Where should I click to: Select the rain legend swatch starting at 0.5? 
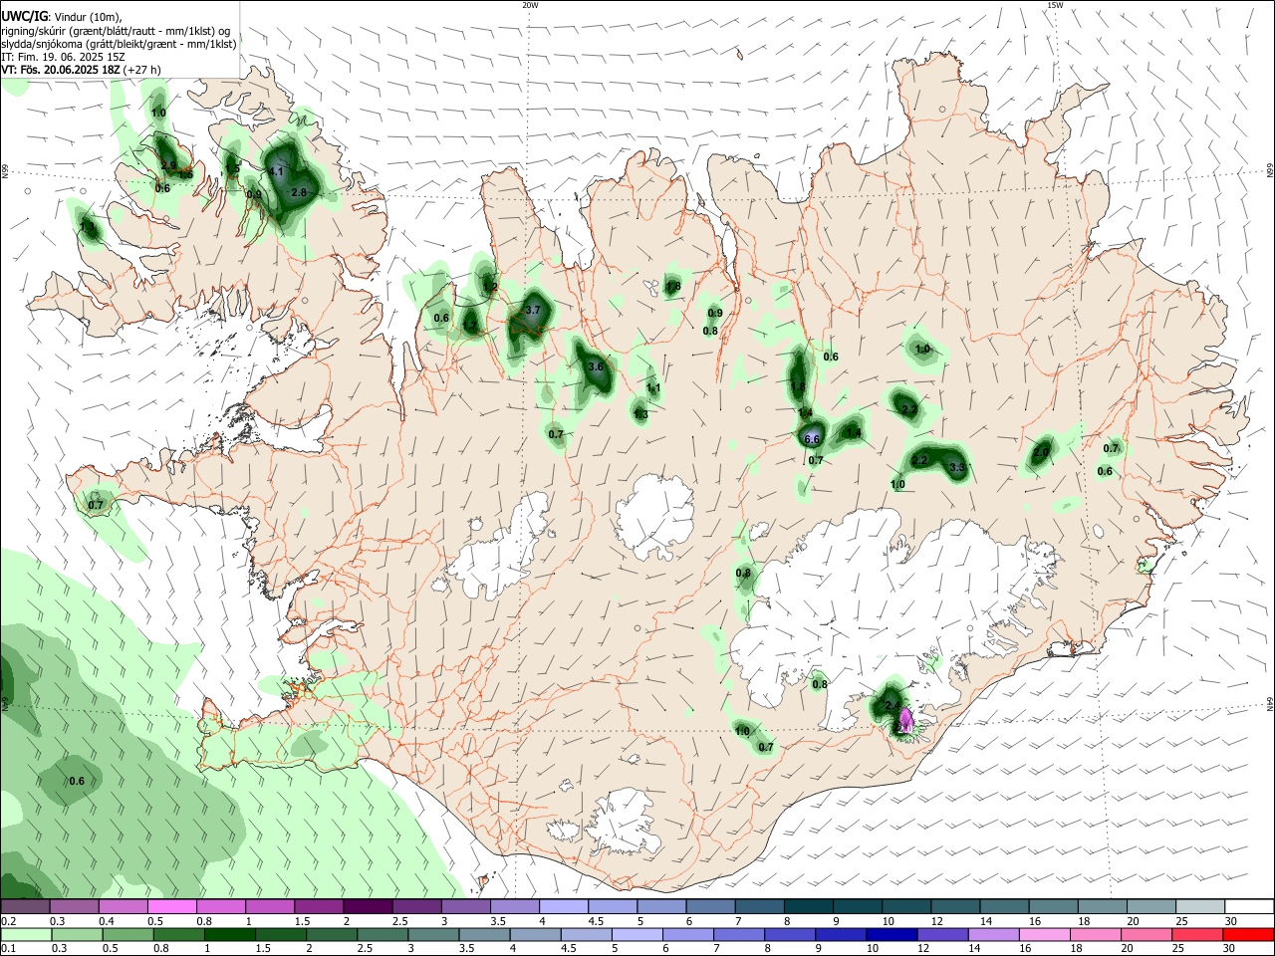[127, 934]
